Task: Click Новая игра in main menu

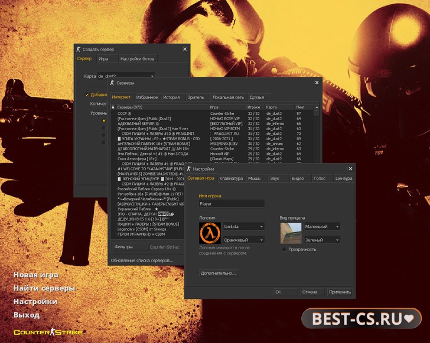Action: click(35, 275)
